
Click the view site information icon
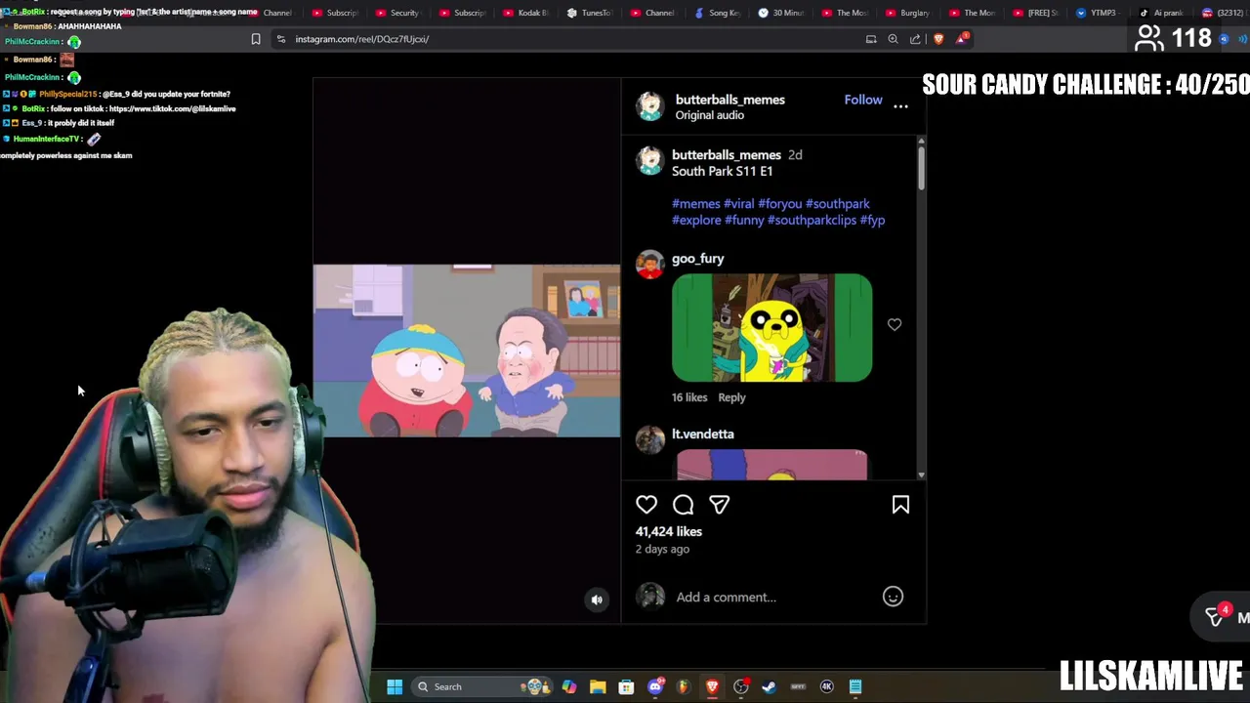(281, 39)
